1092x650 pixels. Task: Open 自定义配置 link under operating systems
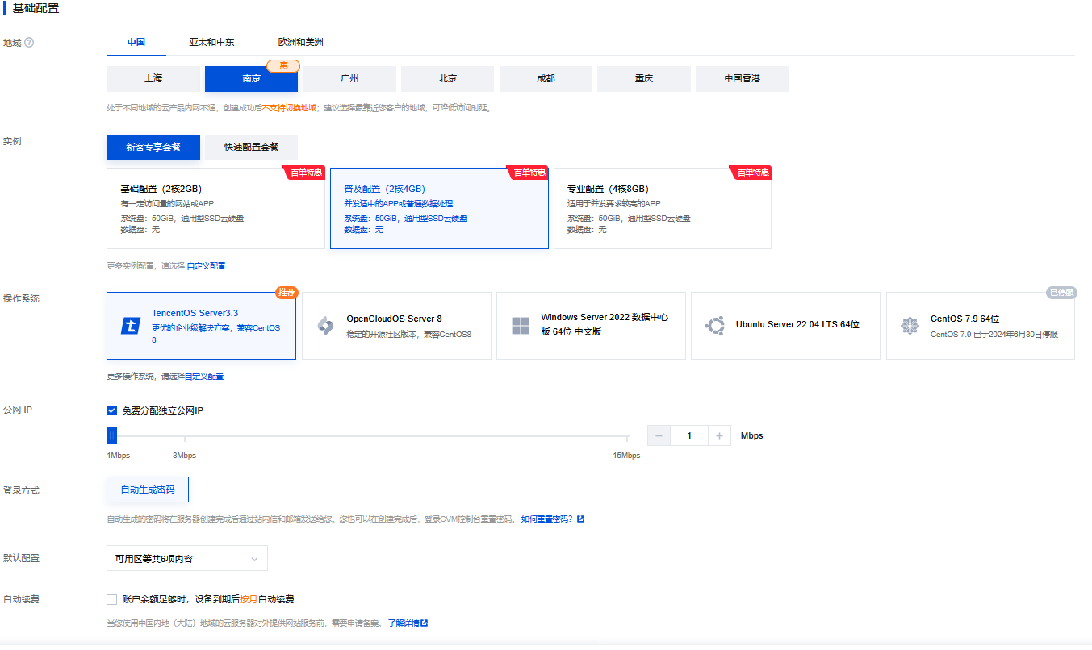(x=204, y=376)
